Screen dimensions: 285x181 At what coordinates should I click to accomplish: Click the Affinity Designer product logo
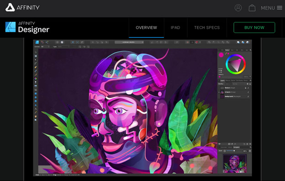(x=27, y=27)
